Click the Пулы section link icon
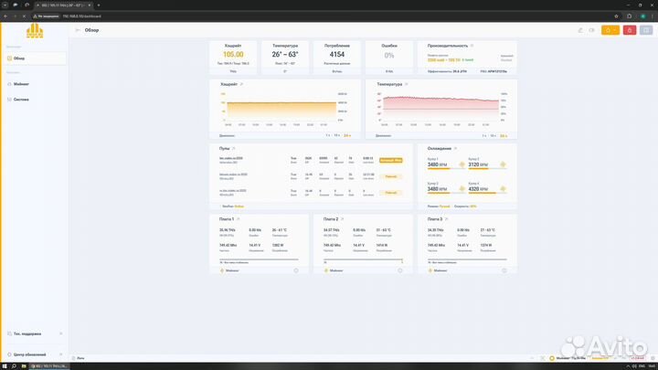Viewport: 658px width, 370px height. pos(233,148)
